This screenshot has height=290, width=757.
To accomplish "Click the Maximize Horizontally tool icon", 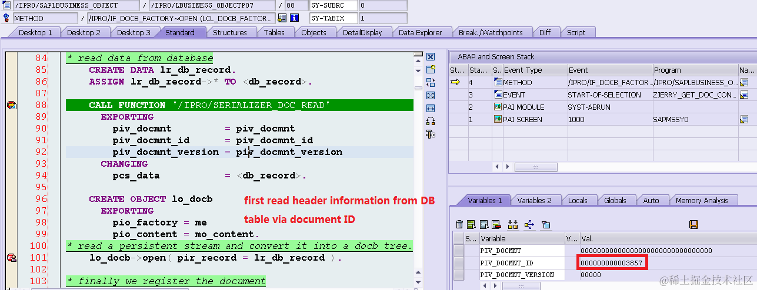I will [431, 108].
